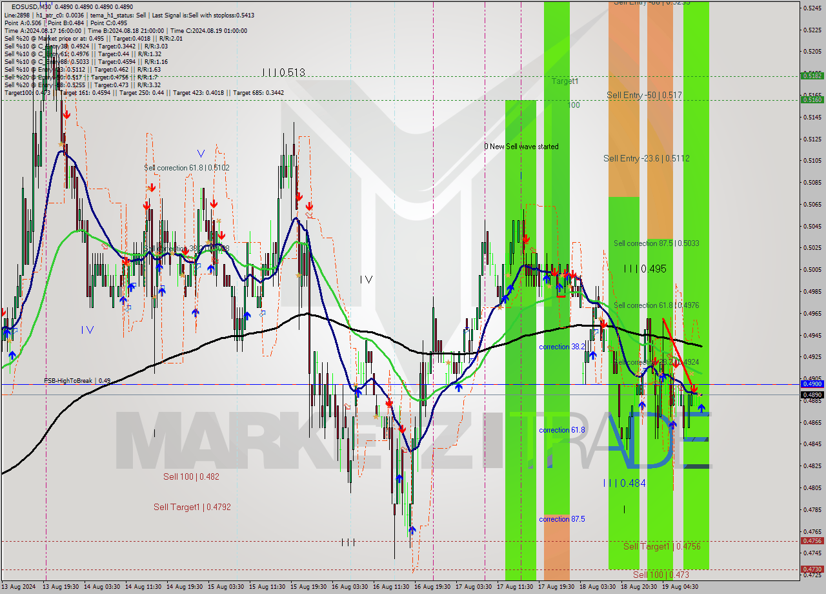Click 'Sell correction 61.8 | 0.4976' label

[656, 305]
